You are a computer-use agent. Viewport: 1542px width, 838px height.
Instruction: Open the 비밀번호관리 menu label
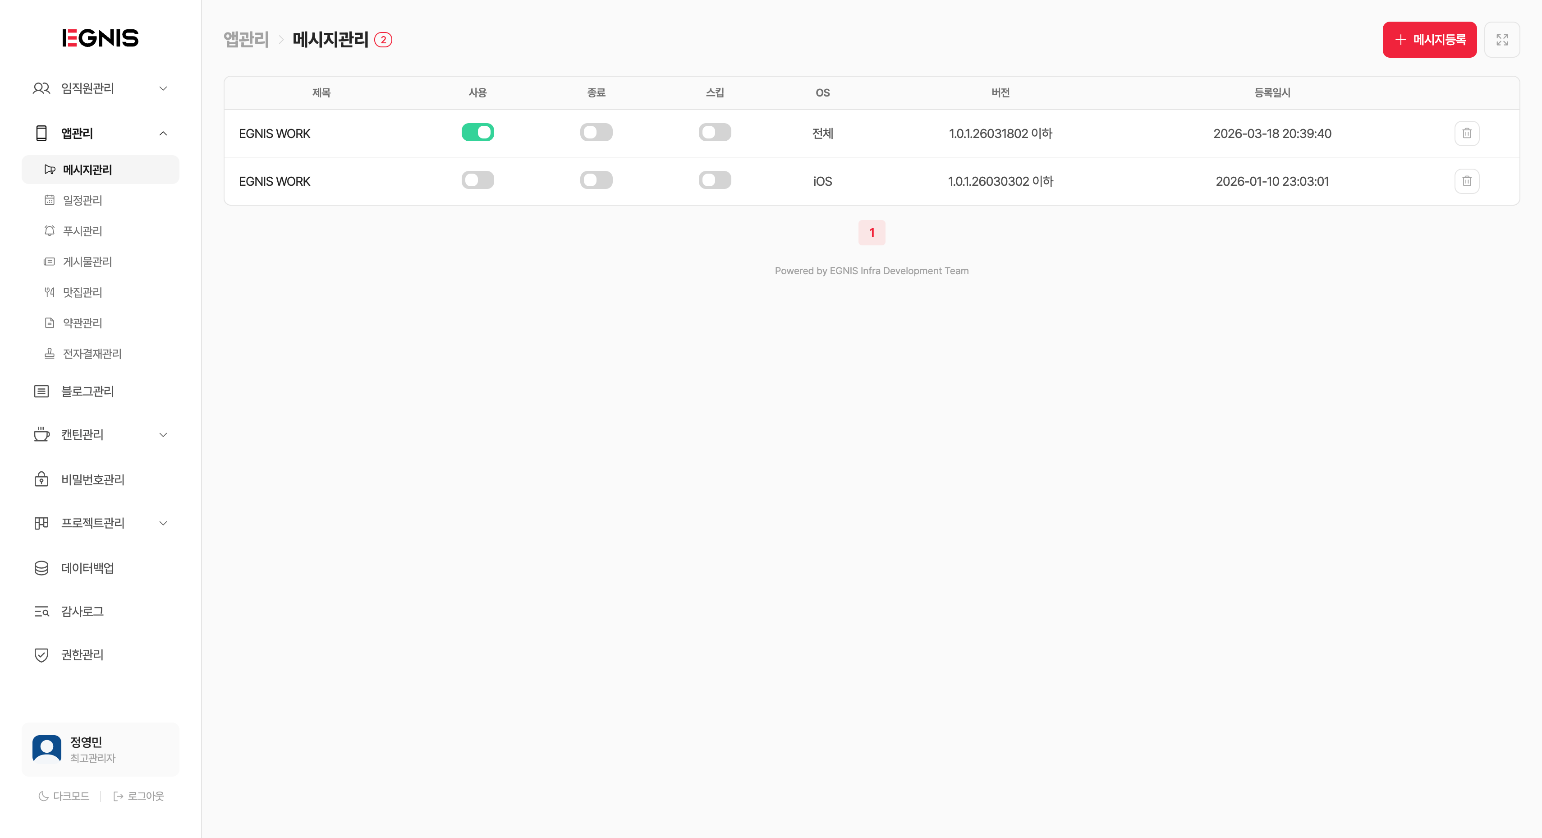tap(93, 479)
